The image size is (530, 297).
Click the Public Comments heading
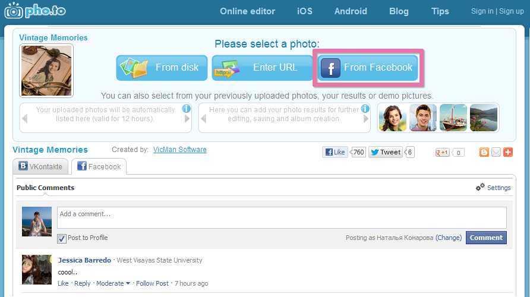pyautogui.click(x=45, y=188)
